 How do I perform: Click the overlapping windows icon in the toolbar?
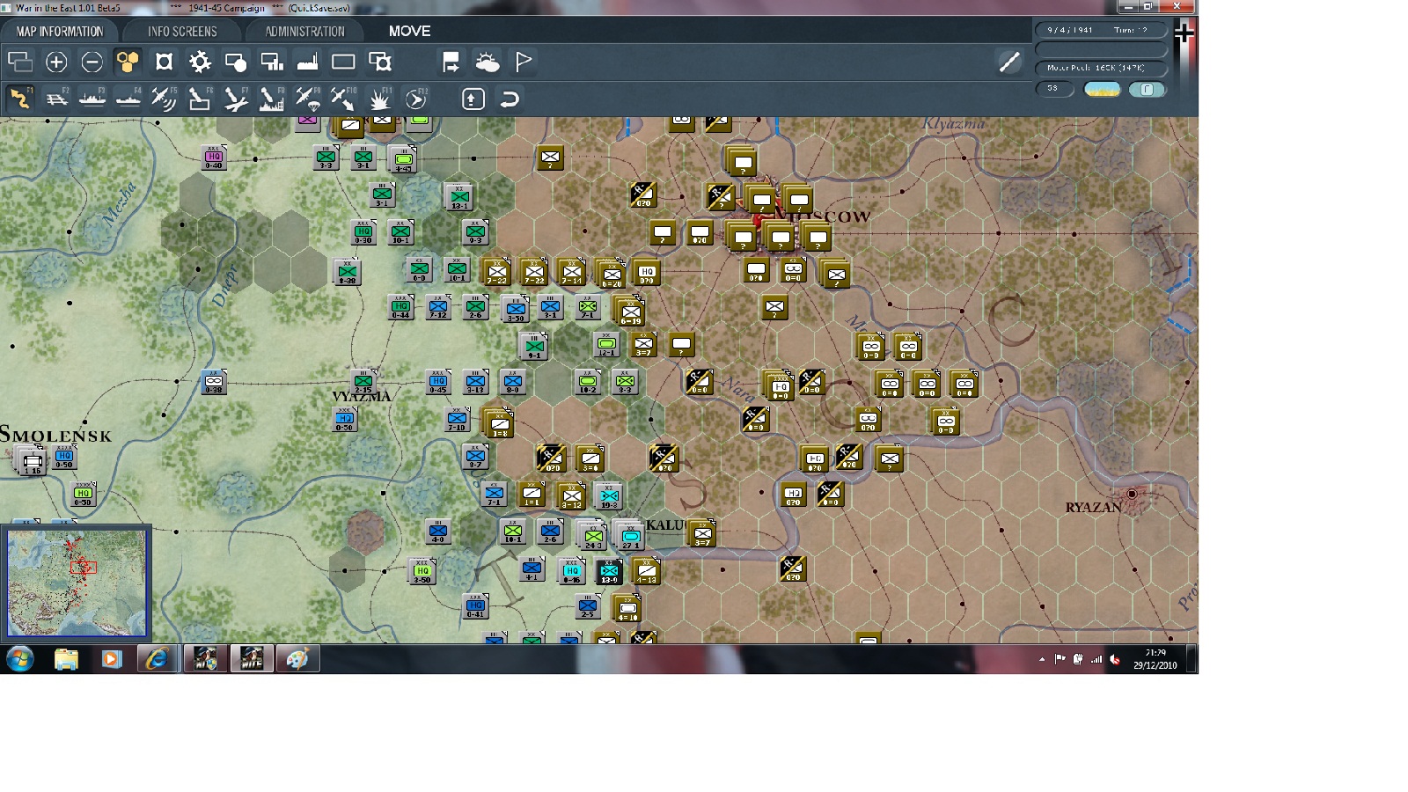[19, 62]
